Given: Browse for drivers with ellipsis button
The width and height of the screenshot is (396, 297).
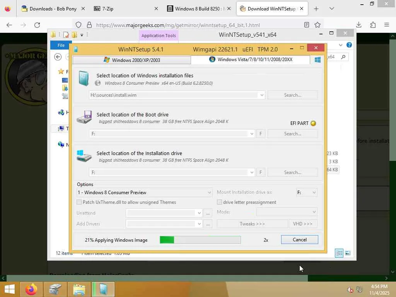Looking at the screenshot, I should pyautogui.click(x=208, y=224).
